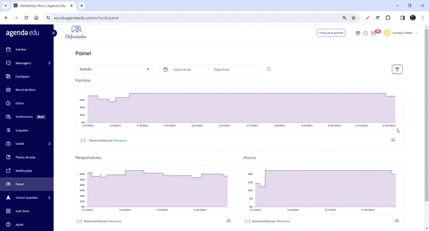
Task: Click the Cardápios utensils icon
Action: [9, 77]
